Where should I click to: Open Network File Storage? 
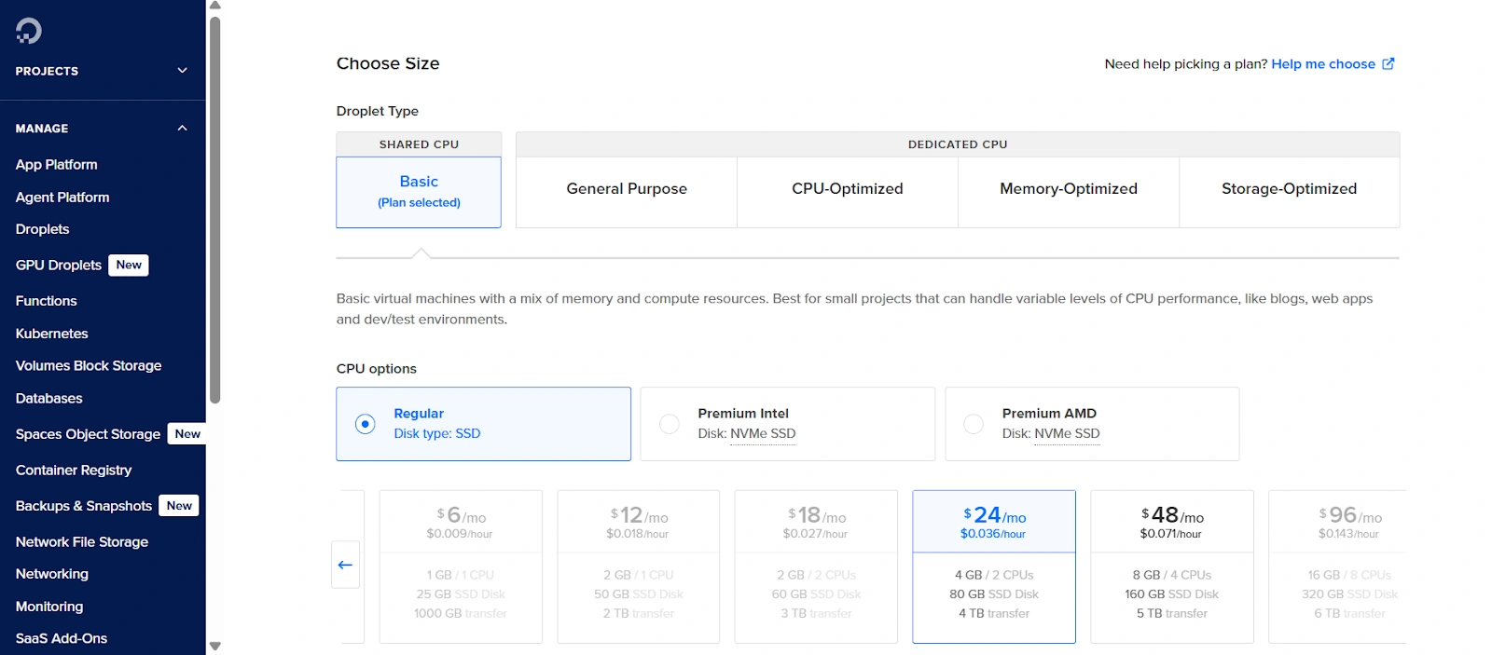coord(82,541)
